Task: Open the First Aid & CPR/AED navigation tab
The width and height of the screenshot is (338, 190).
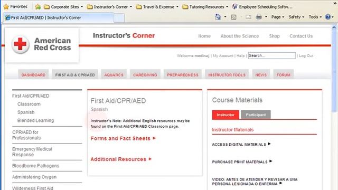Action: (x=75, y=75)
